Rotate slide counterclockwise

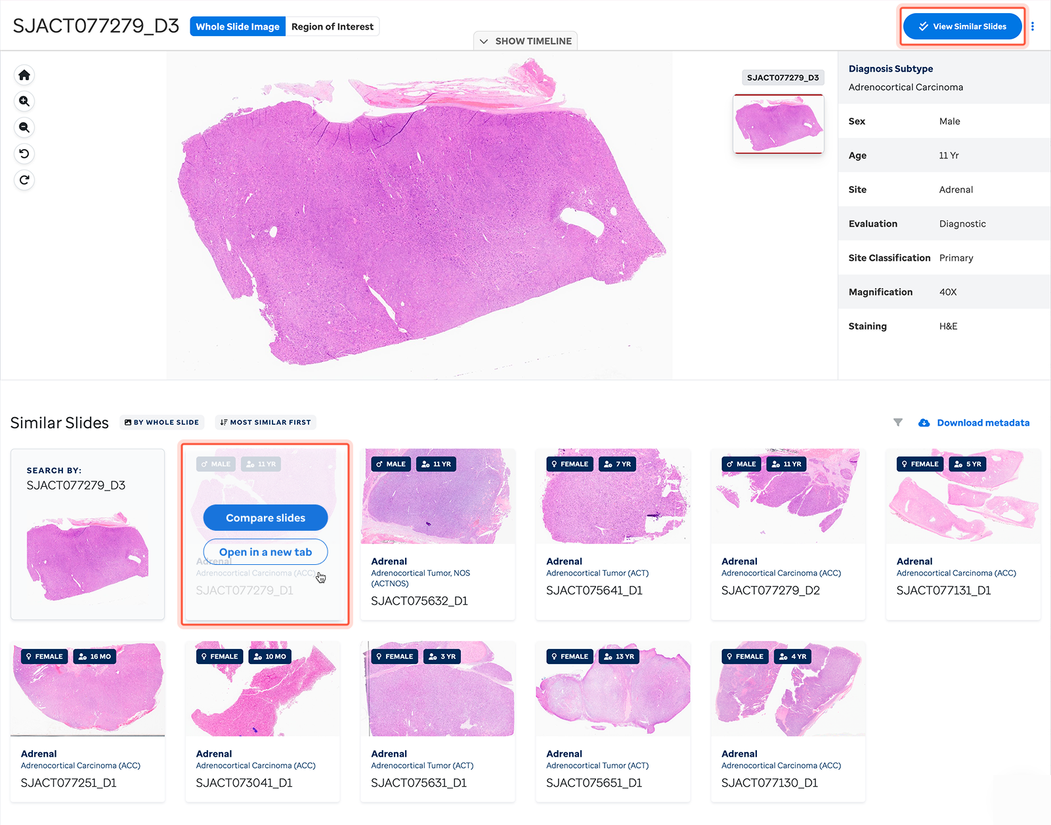(x=24, y=154)
